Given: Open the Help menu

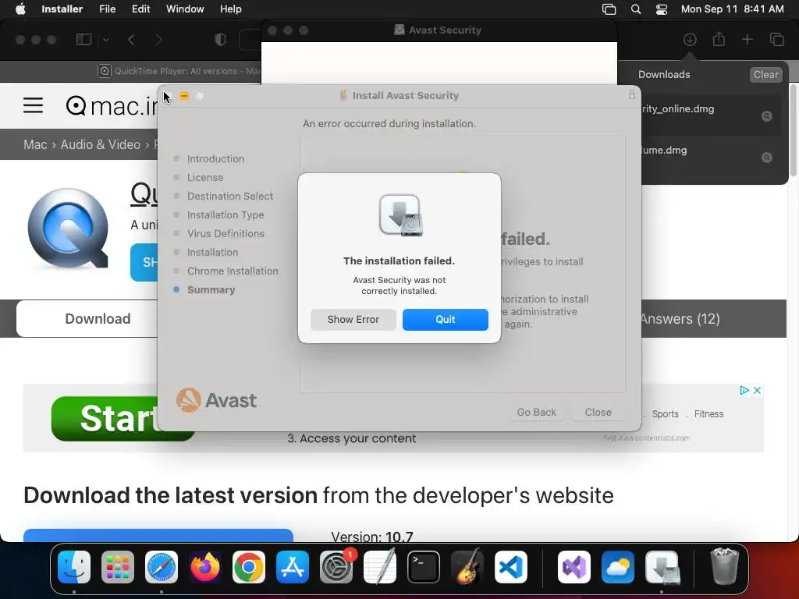Looking at the screenshot, I should (x=230, y=9).
